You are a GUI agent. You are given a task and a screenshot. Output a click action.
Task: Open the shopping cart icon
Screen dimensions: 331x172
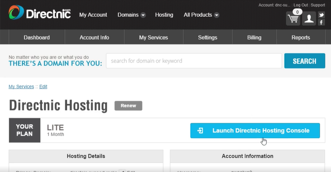click(293, 19)
